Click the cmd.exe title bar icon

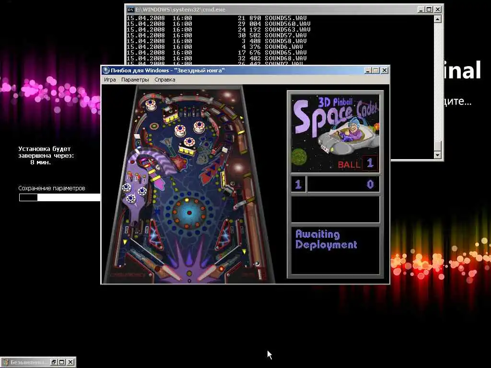pyautogui.click(x=130, y=10)
